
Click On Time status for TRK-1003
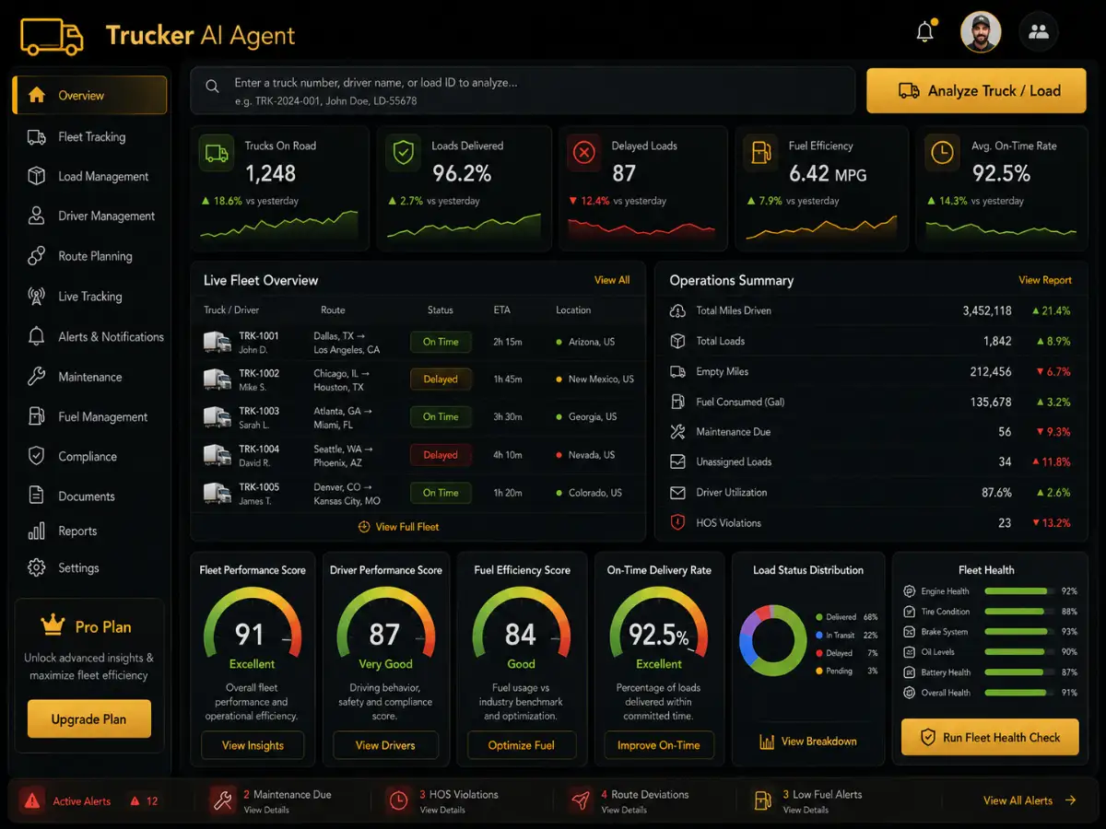click(441, 416)
